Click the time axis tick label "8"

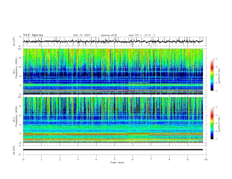pyautogui.click(x=169, y=159)
